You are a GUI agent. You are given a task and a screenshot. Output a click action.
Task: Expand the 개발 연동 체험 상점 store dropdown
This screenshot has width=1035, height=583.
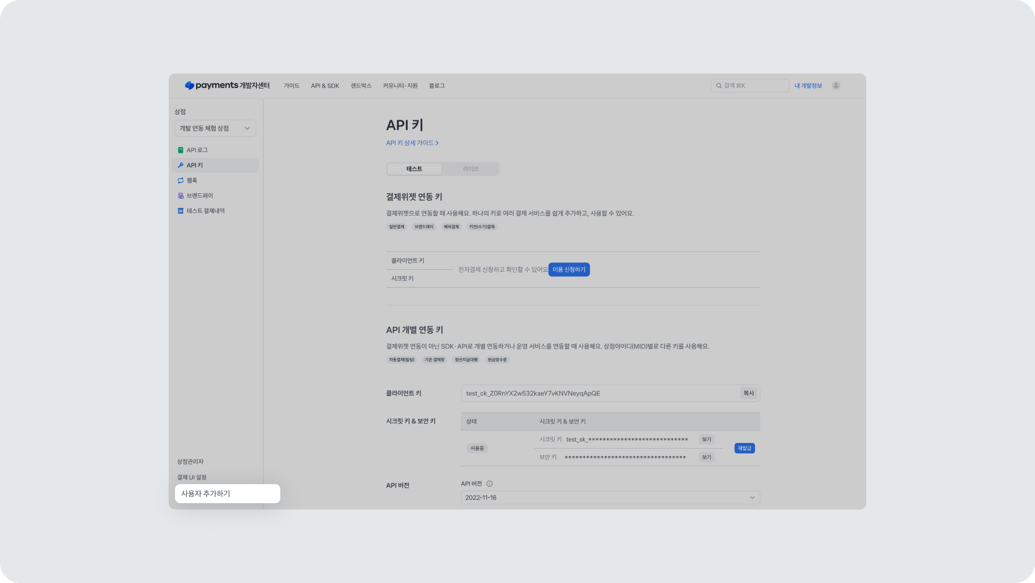[x=215, y=129]
